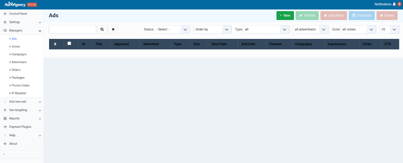Click the Managers list icon
The height and width of the screenshot is (163, 403).
(5, 30)
